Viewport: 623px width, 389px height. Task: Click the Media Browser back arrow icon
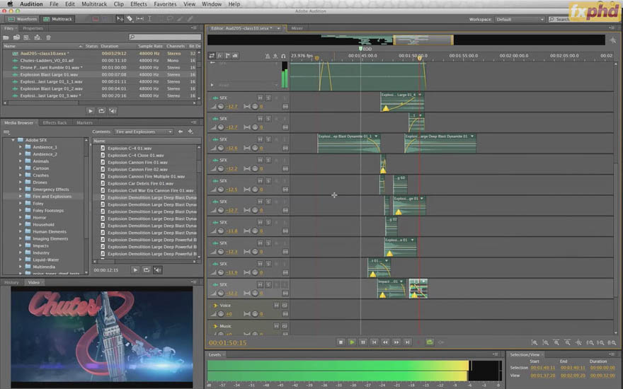pos(181,132)
